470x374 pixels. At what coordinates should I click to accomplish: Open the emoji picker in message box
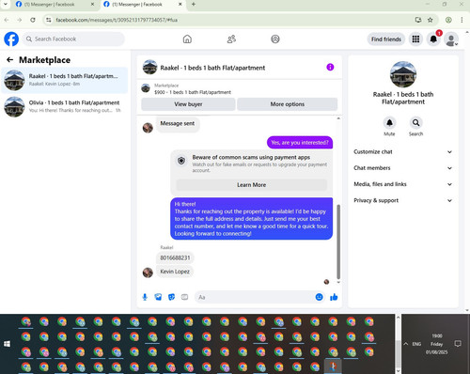[x=319, y=297]
